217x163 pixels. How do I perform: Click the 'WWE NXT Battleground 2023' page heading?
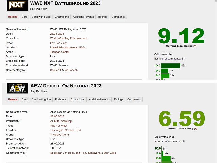click(66, 3)
